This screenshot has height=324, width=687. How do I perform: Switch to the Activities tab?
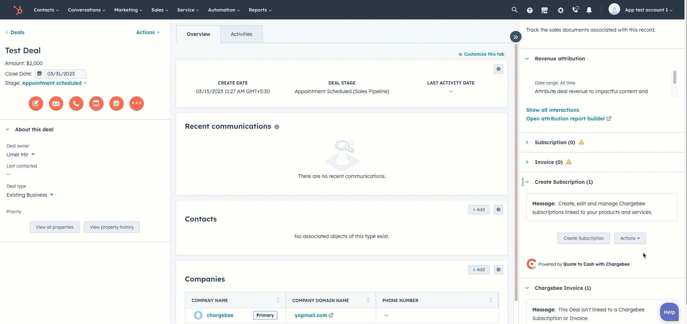tap(241, 34)
